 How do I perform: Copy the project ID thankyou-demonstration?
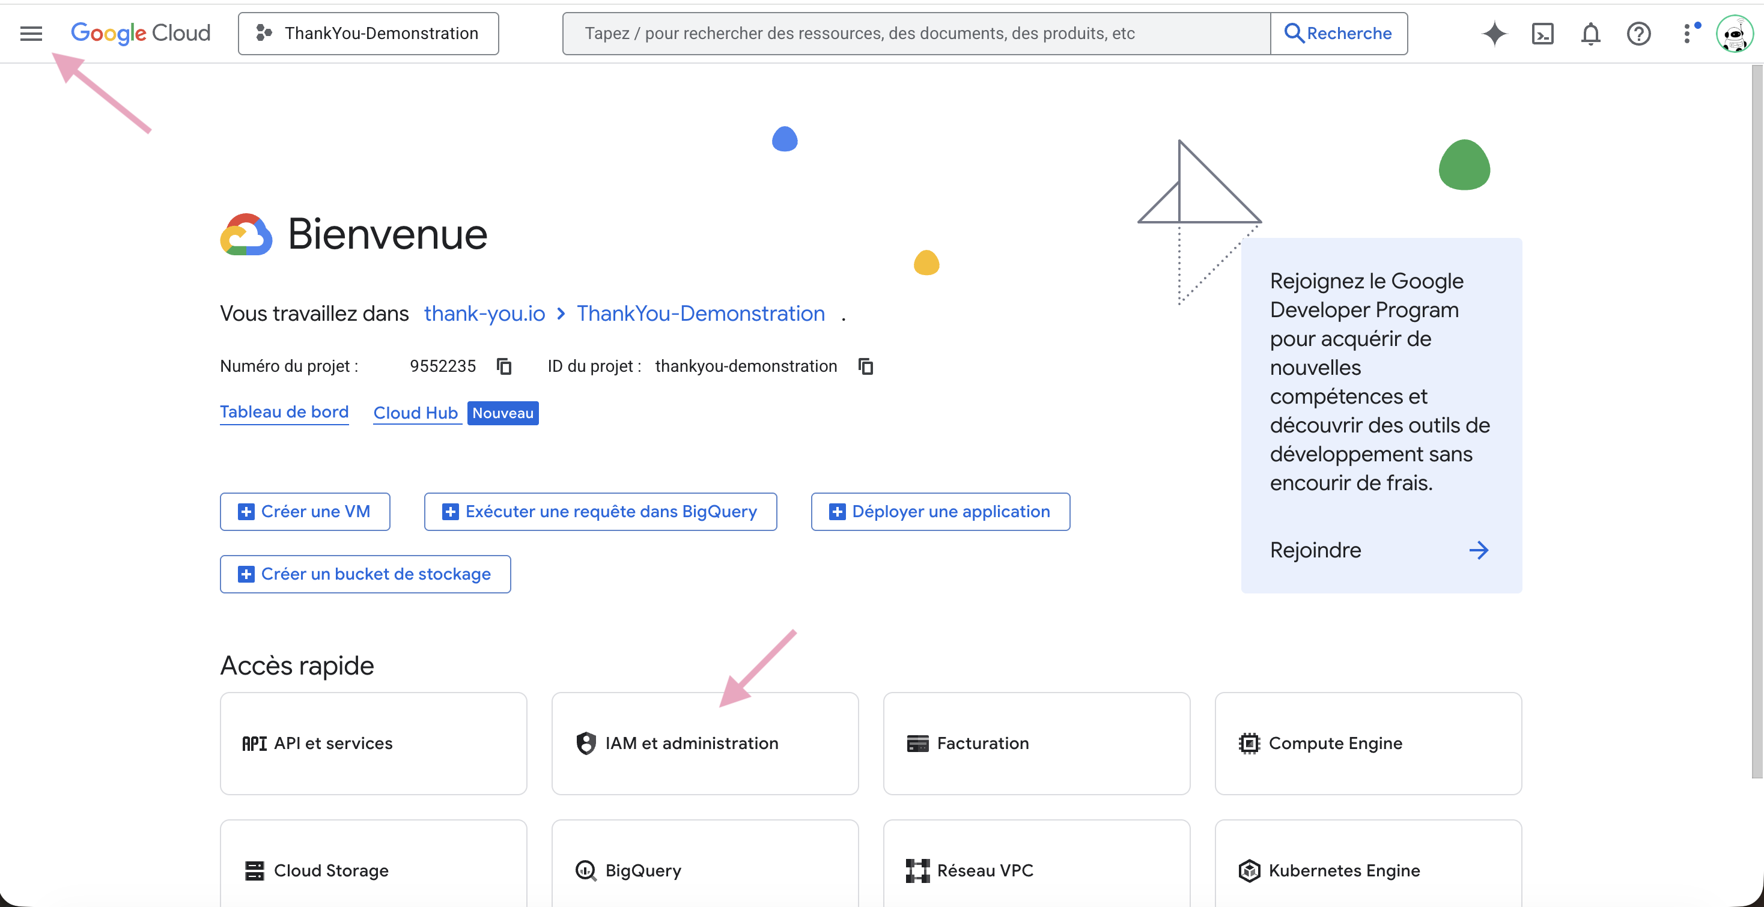coord(866,366)
